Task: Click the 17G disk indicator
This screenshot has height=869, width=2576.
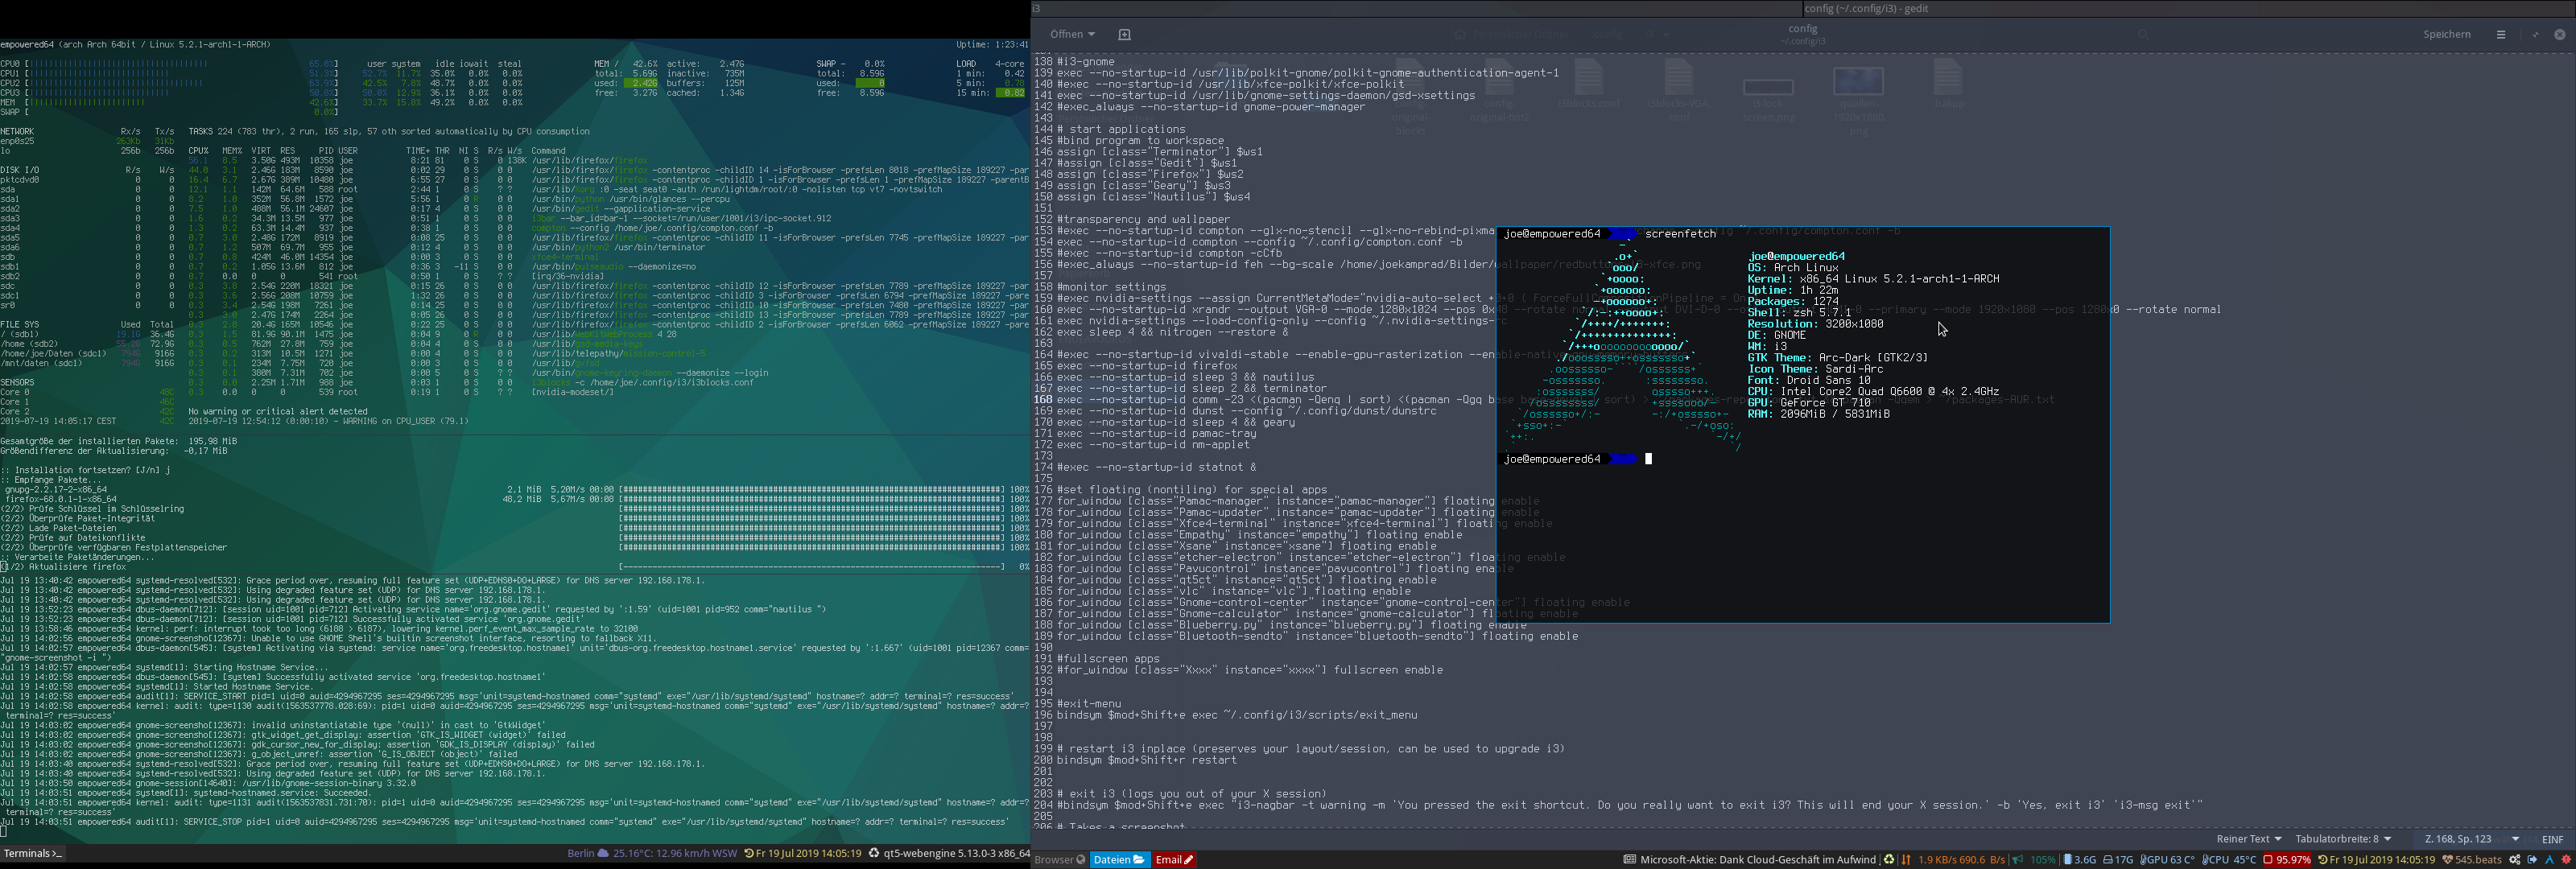Action: tap(2118, 860)
